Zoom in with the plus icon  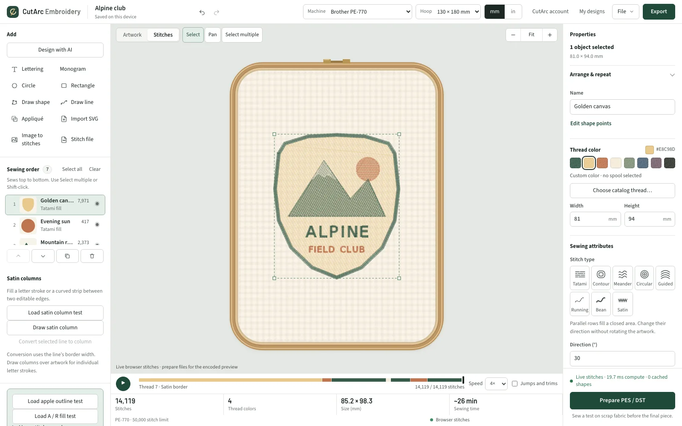550,35
